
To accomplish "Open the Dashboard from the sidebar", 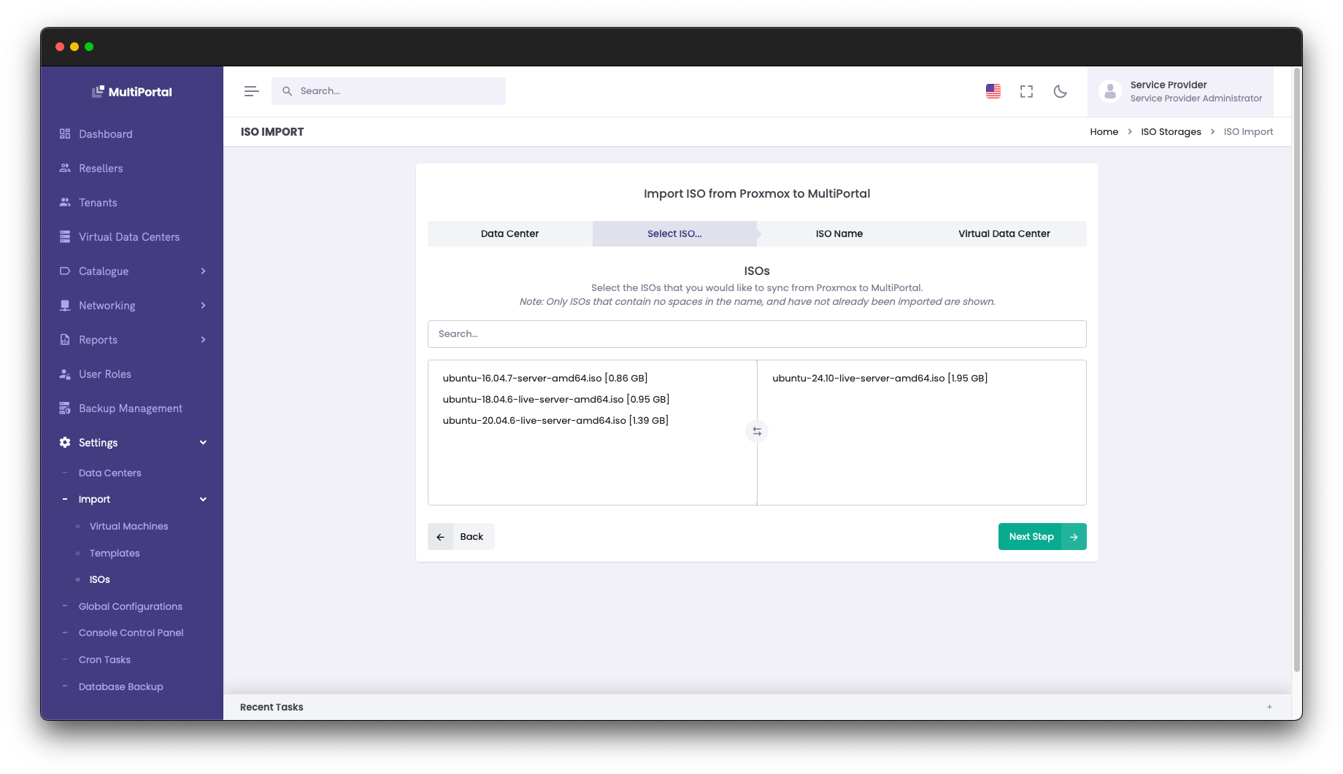I will 105,133.
